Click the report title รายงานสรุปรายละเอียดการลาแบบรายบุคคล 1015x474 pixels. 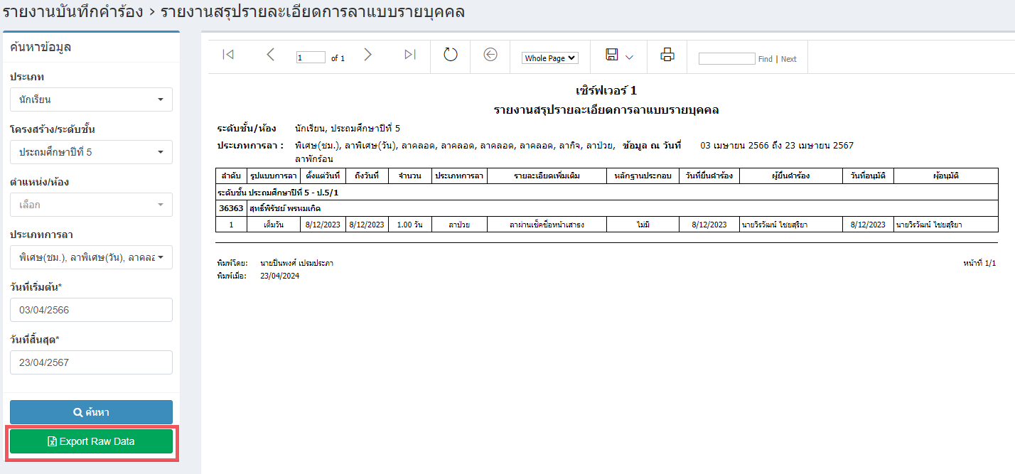coord(606,110)
